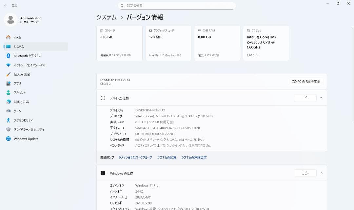Open the アプリ settings section

(36, 84)
